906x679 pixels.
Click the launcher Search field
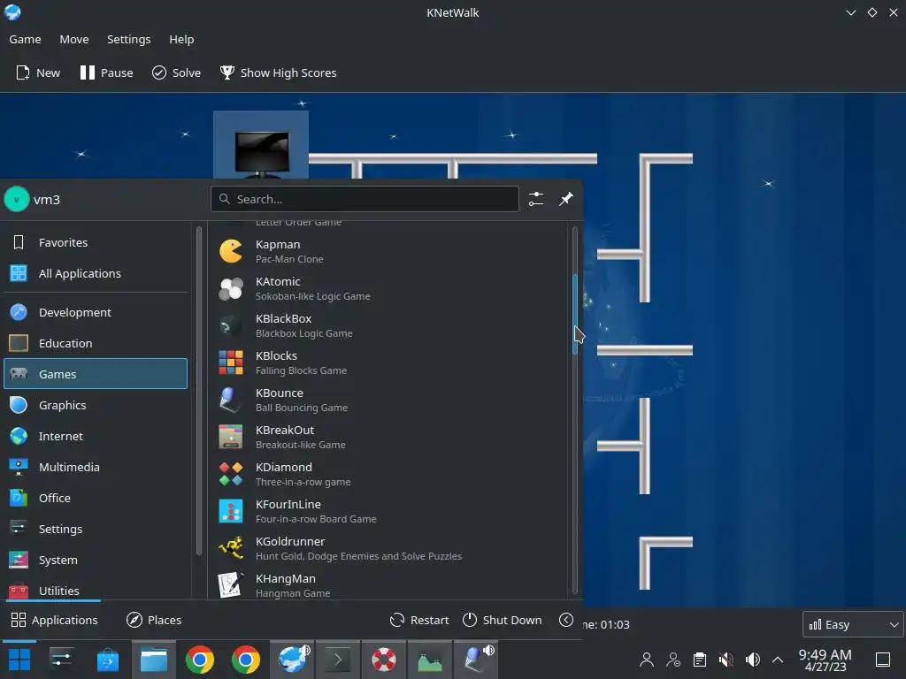365,199
